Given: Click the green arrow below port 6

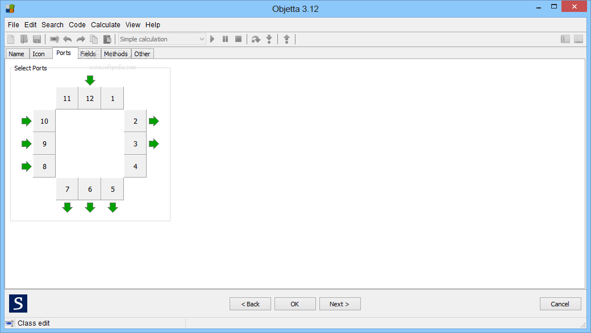Looking at the screenshot, I should [x=90, y=207].
